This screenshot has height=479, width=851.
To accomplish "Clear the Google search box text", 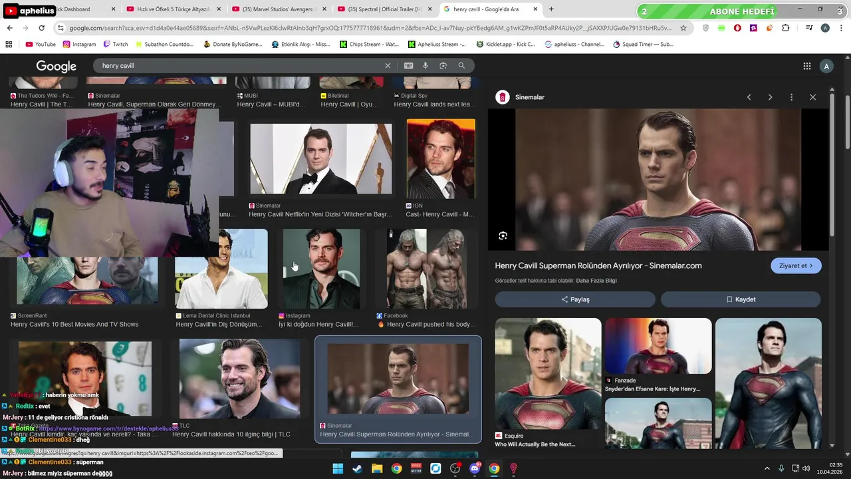I will [x=388, y=66].
